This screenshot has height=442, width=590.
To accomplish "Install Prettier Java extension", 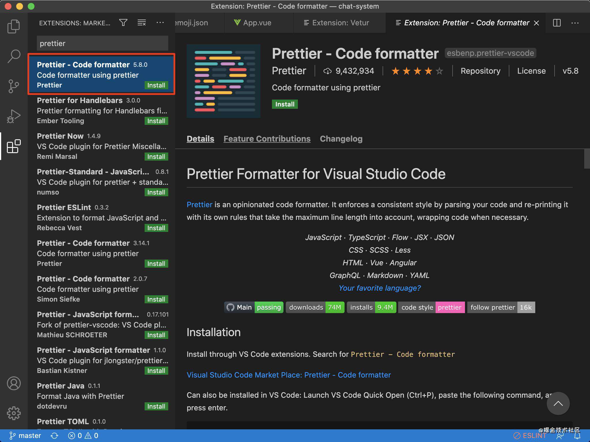I will [x=156, y=406].
